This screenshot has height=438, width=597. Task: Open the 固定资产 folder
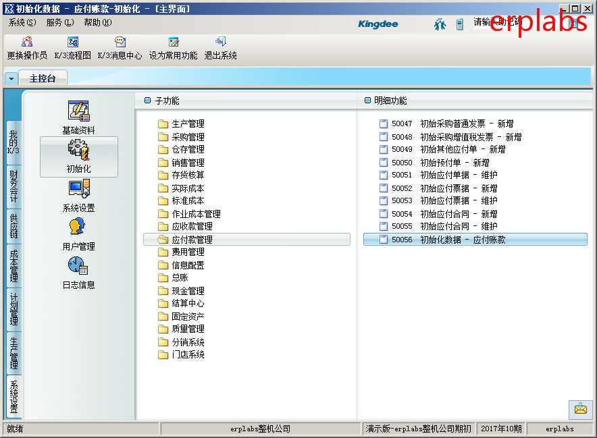(181, 317)
